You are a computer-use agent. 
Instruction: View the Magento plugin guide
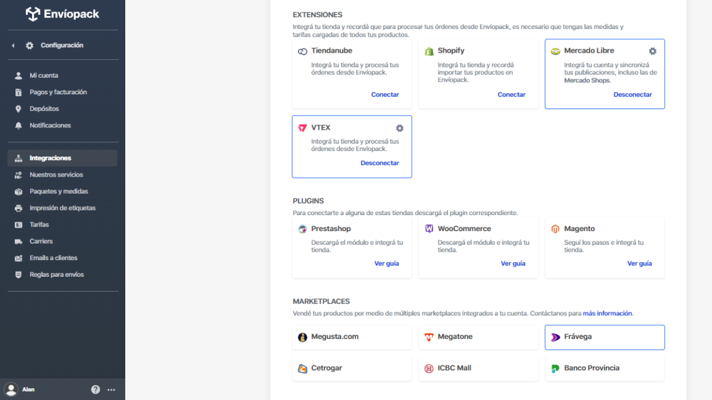point(640,264)
